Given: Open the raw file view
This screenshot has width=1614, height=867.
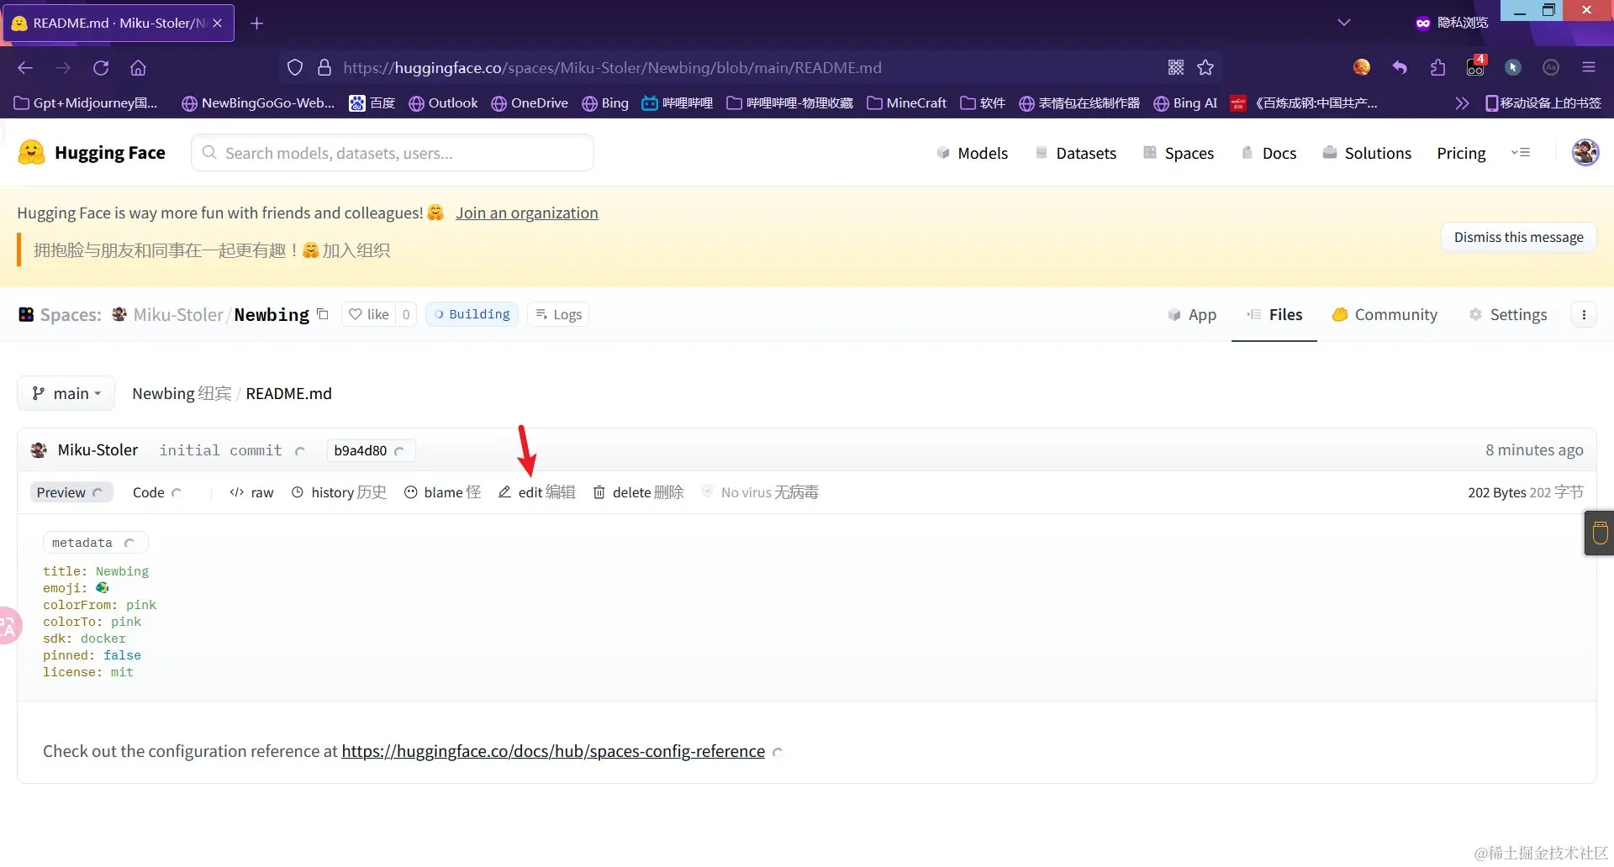Looking at the screenshot, I should [x=251, y=492].
